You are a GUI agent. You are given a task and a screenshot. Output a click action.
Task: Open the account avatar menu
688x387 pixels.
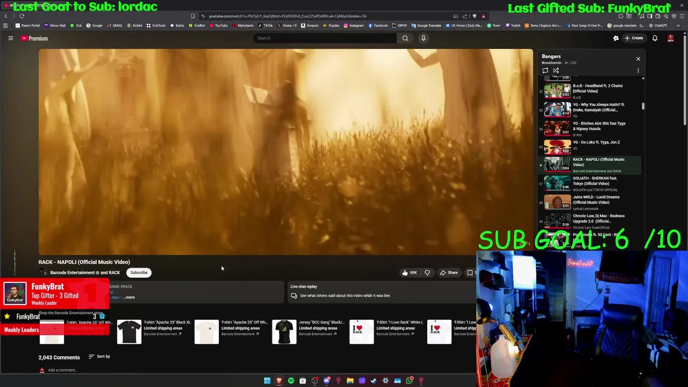[671, 38]
